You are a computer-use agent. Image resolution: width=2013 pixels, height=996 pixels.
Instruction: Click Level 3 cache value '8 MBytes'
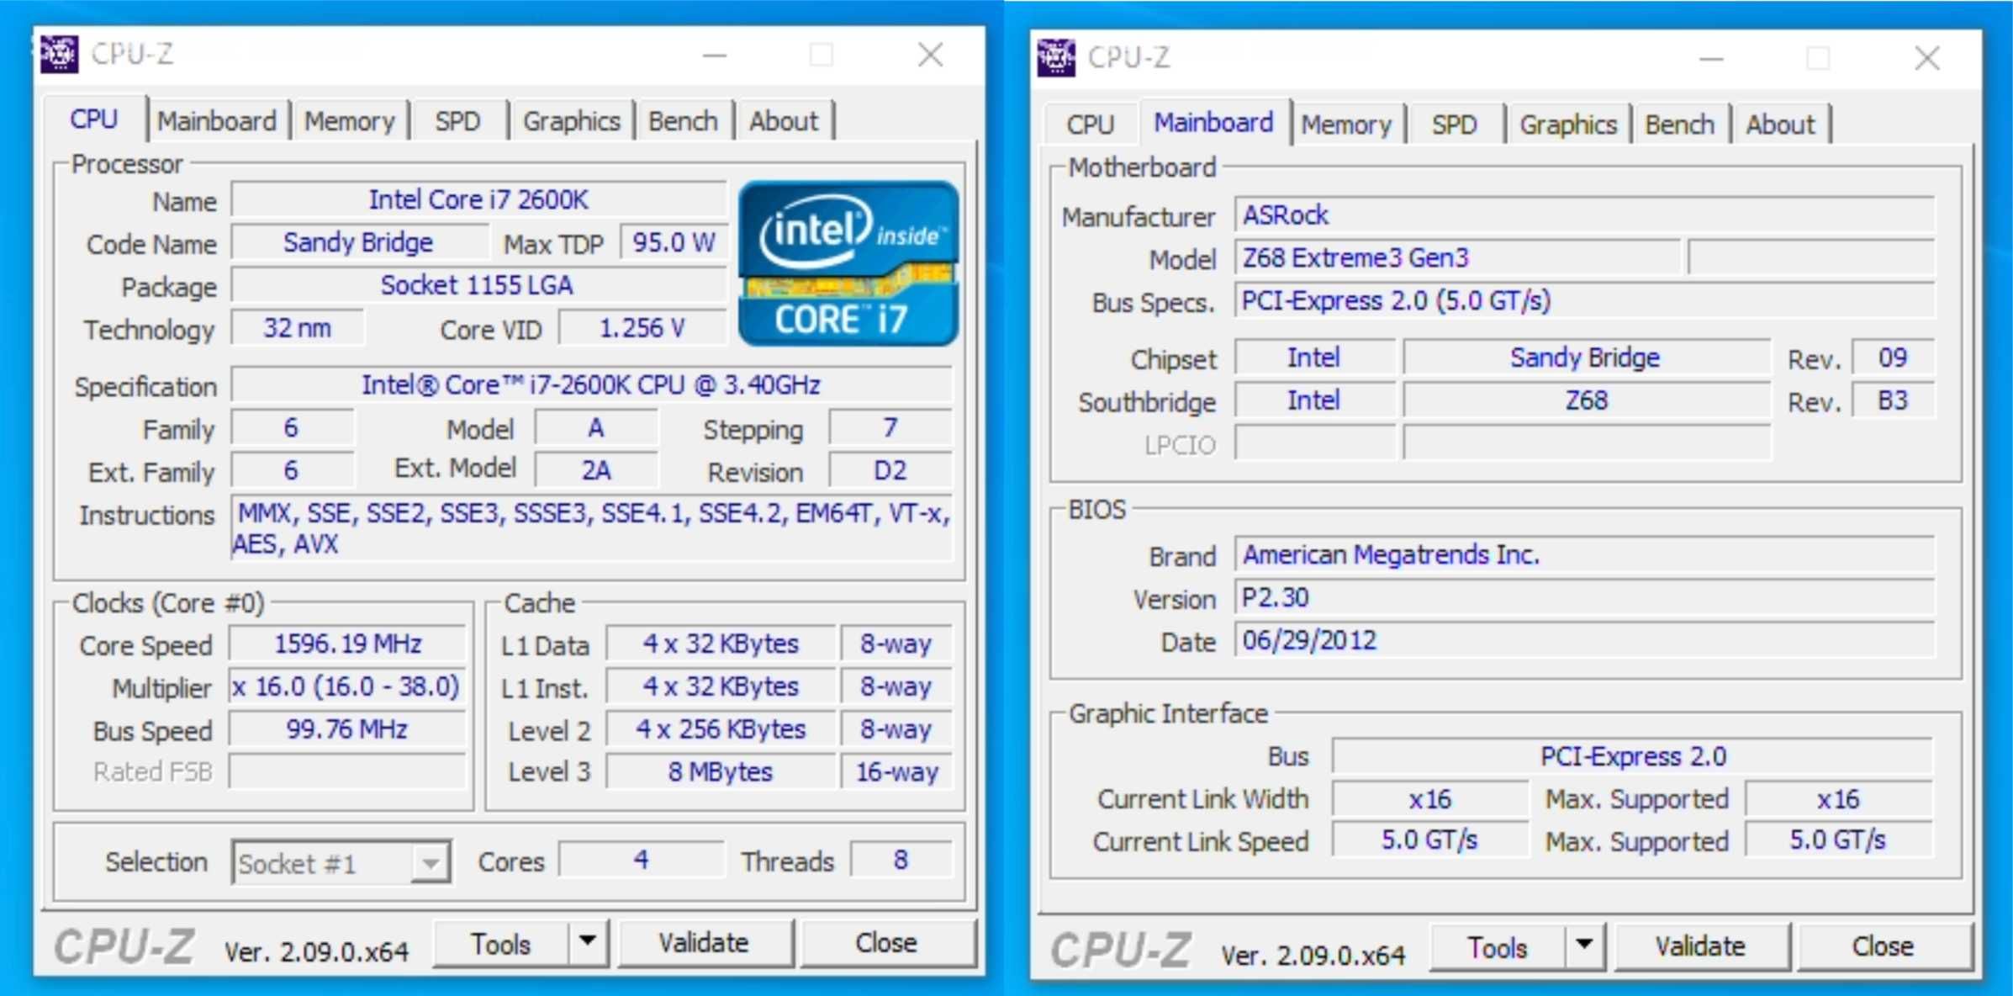click(x=721, y=772)
